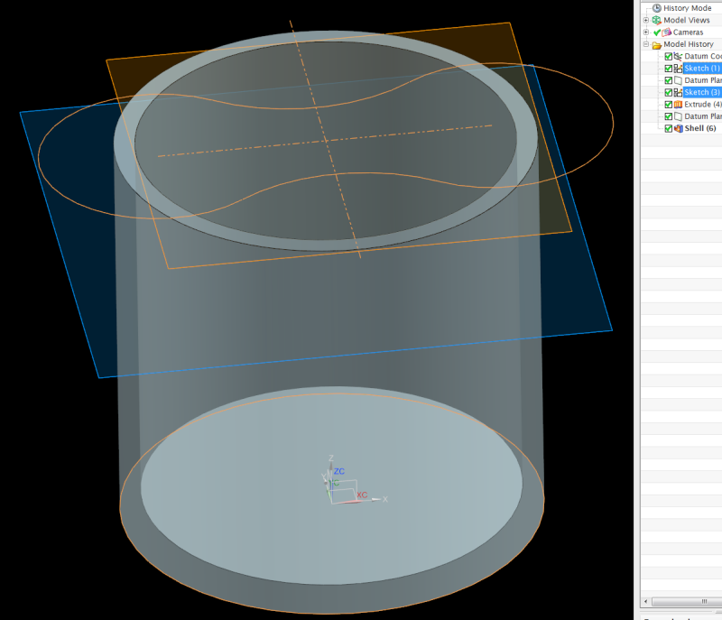Click the ZC axis label on the triad
This screenshot has width=722, height=620.
click(x=339, y=471)
